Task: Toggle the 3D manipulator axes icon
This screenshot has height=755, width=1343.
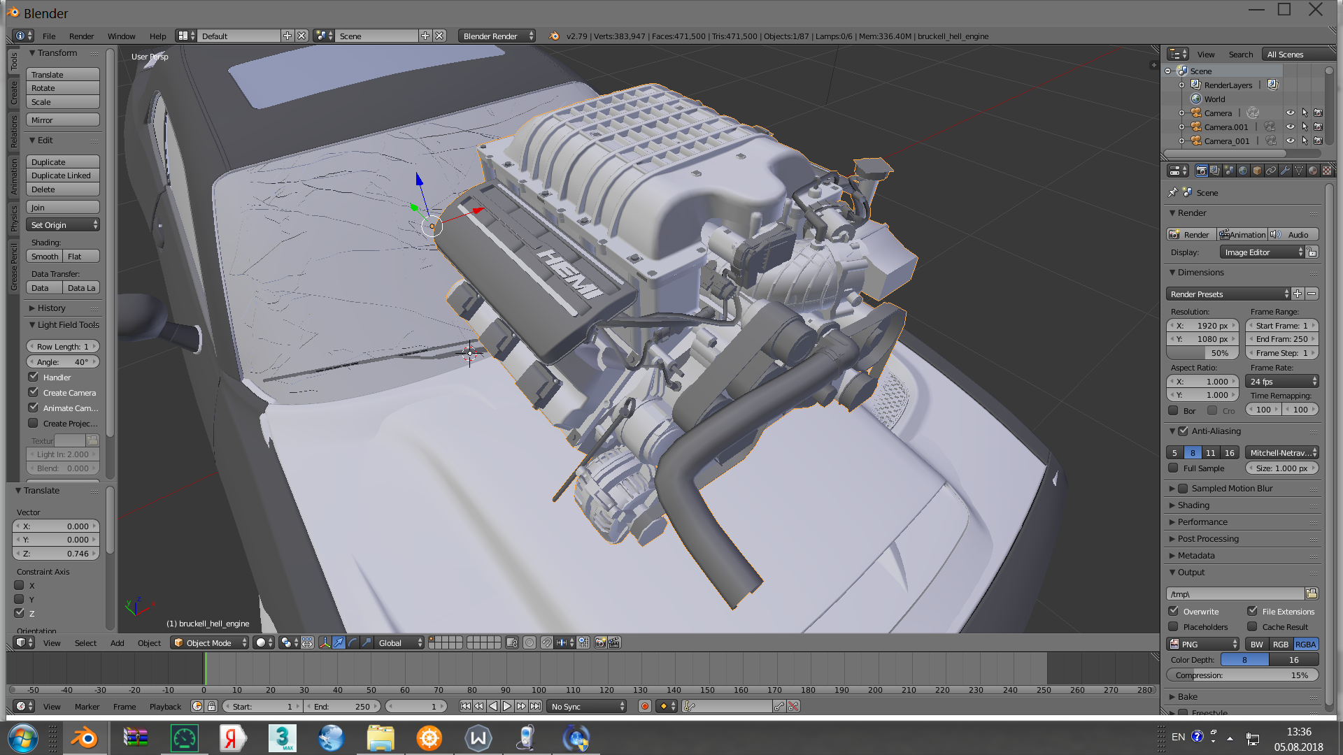Action: (325, 642)
